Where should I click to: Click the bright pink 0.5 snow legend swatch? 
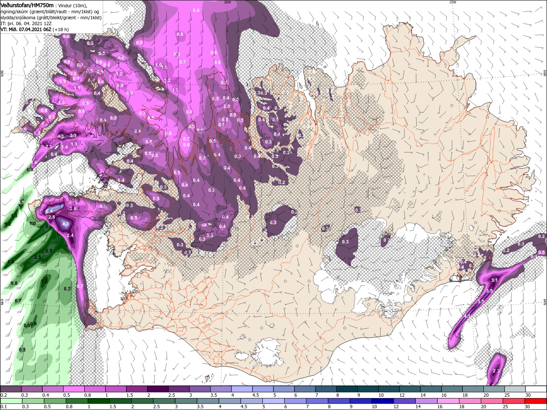click(x=74, y=389)
